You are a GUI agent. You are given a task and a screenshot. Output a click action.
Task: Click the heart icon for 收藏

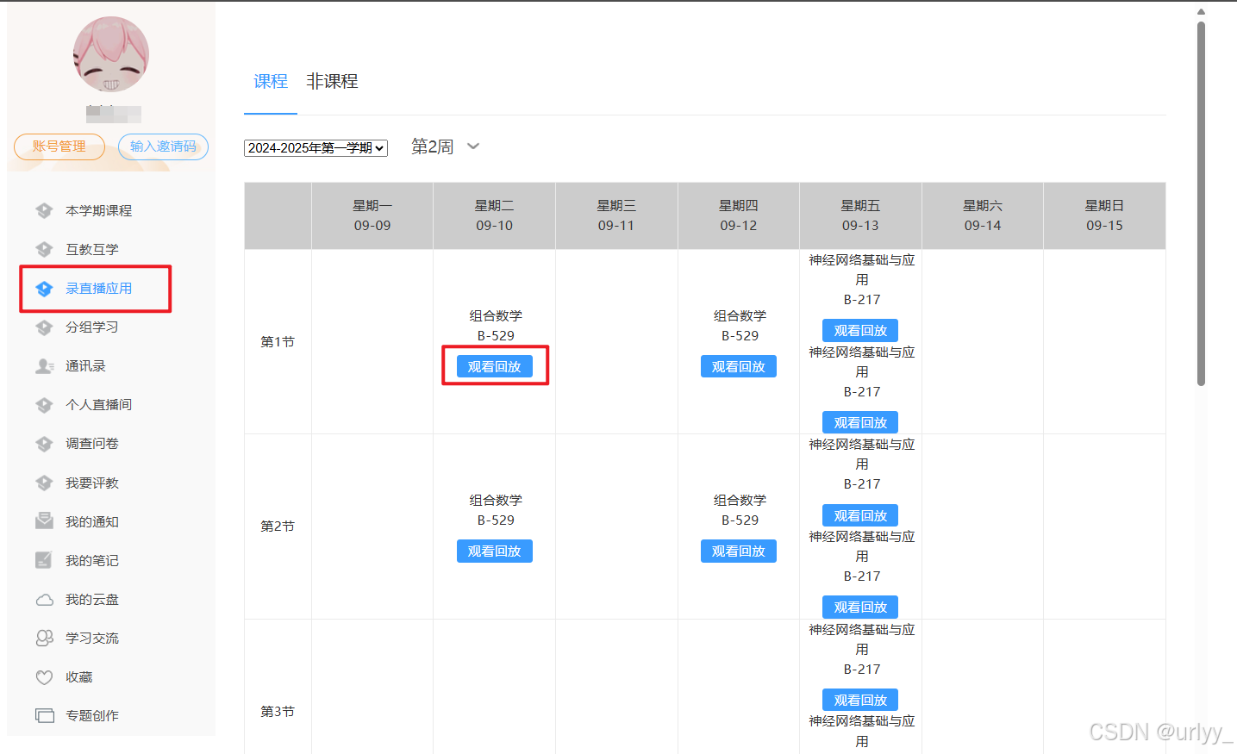(44, 677)
